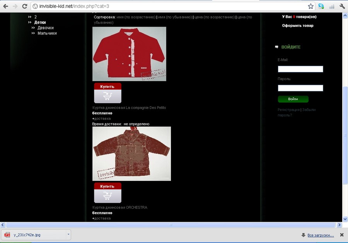
Task: Click the Все загрузки link
Action: click(x=321, y=235)
